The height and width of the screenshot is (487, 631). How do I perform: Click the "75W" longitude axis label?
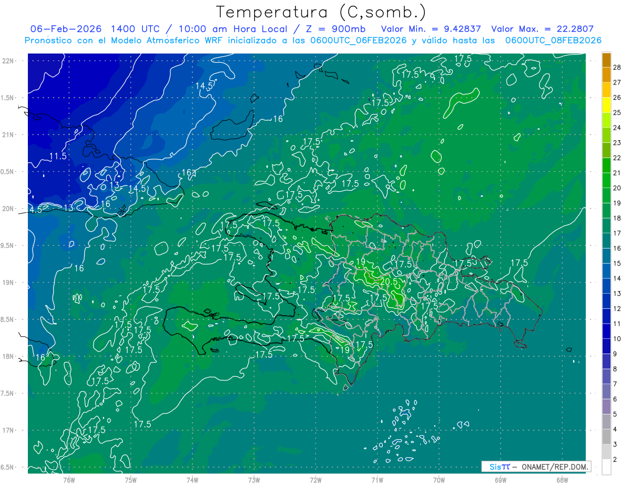tap(130, 480)
